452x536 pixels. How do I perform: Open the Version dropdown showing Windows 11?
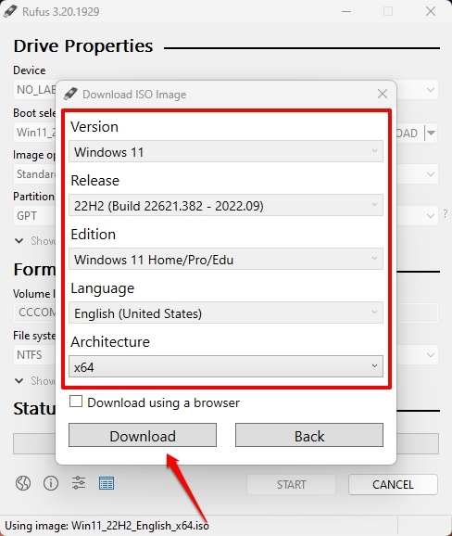click(226, 151)
